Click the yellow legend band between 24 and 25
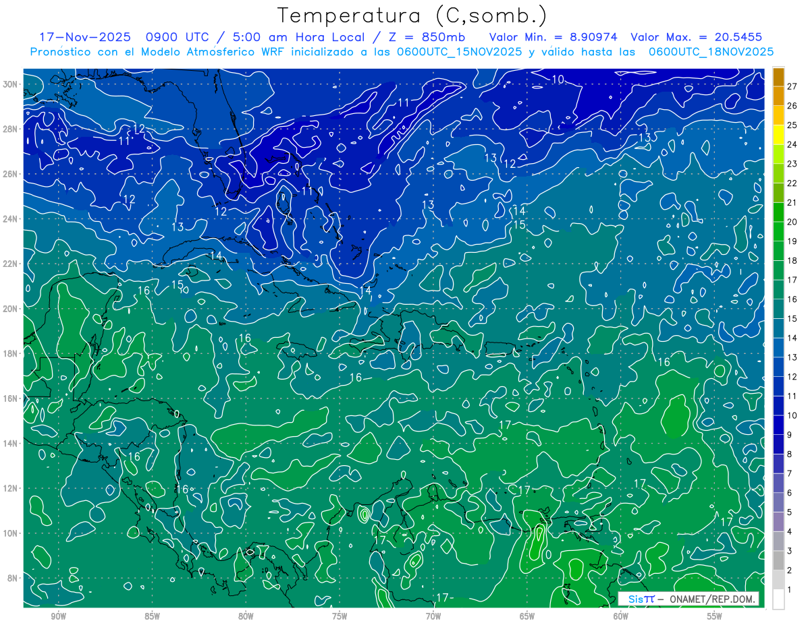 pos(778,135)
